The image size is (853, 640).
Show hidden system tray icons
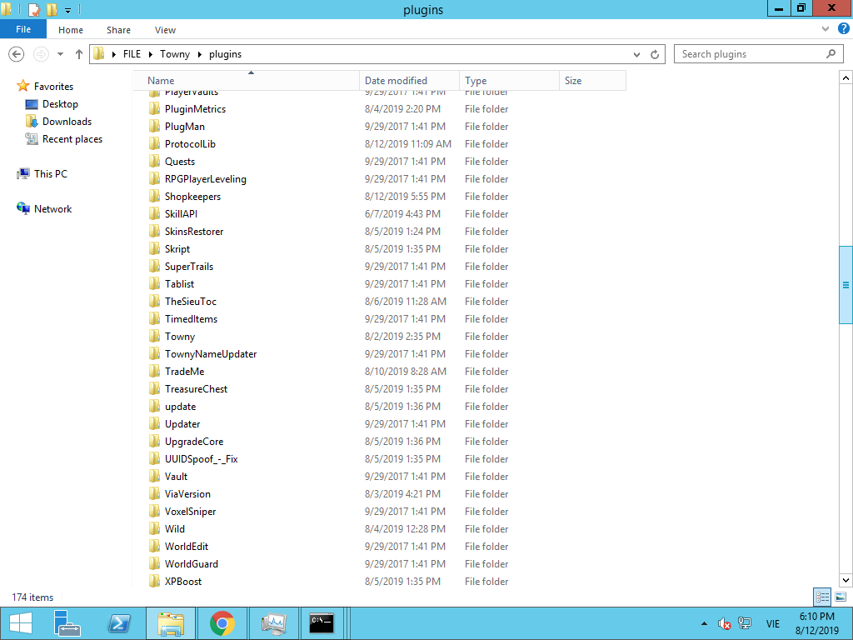(704, 623)
